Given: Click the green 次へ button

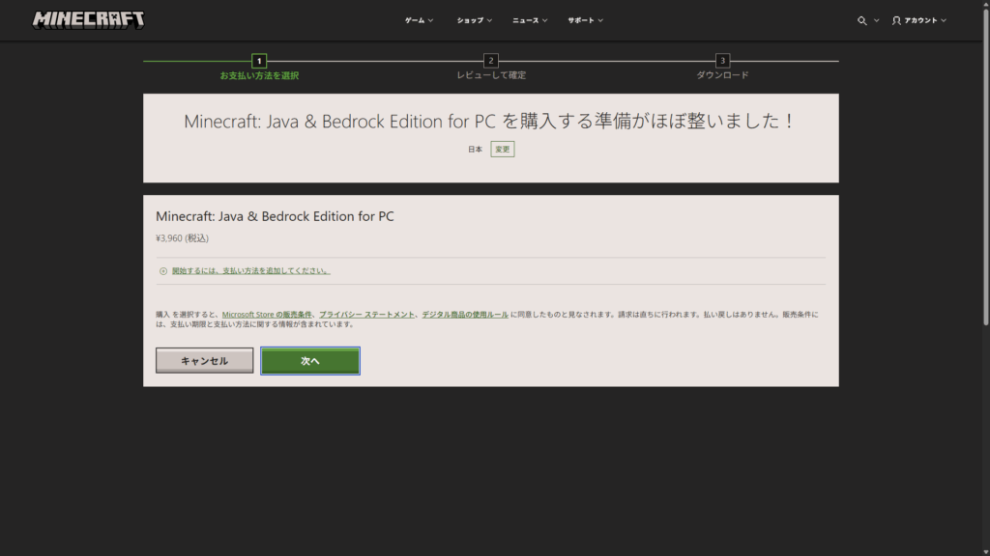Looking at the screenshot, I should 310,361.
